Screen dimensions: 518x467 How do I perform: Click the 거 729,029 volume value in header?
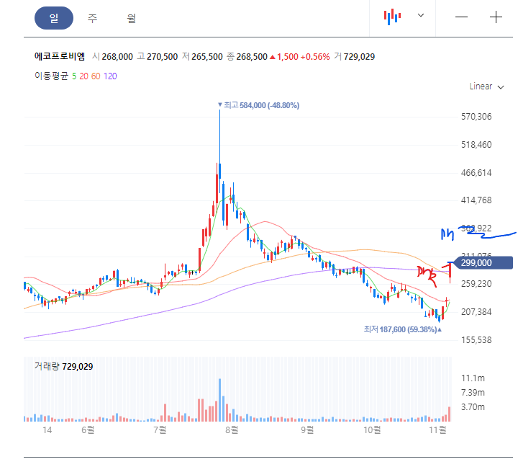(355, 57)
